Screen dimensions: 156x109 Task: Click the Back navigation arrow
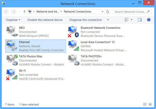[6, 12]
